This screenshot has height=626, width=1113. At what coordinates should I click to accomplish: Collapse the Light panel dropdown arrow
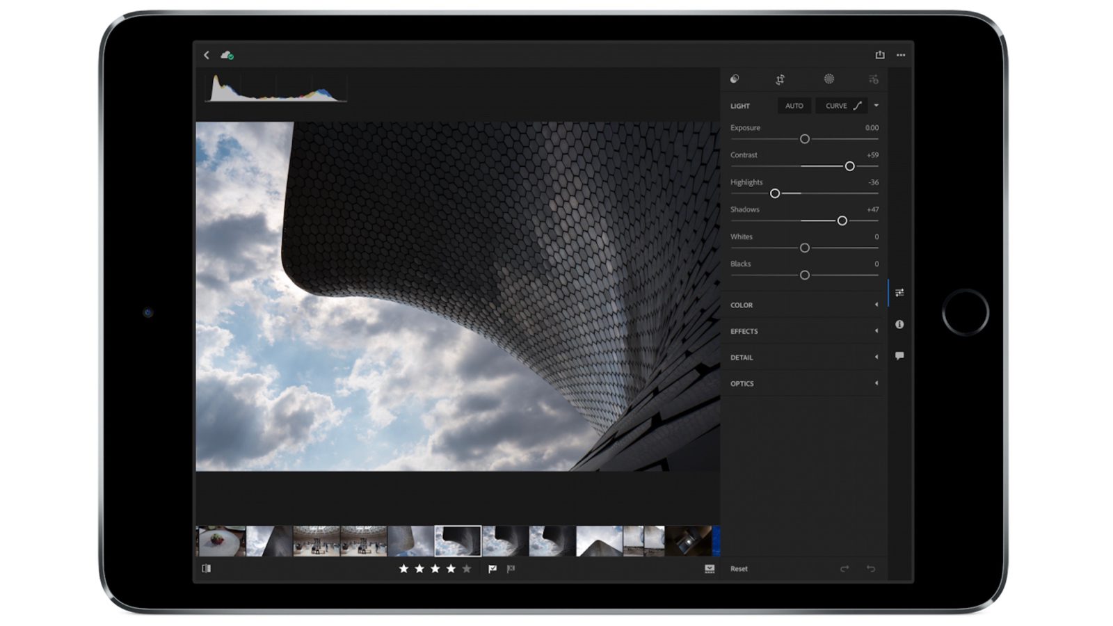point(876,106)
